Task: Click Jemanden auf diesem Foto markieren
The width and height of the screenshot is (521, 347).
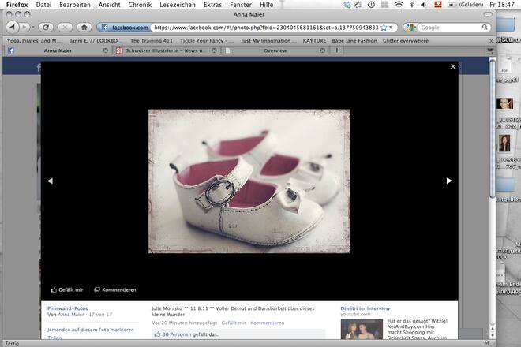Action: coord(92,329)
